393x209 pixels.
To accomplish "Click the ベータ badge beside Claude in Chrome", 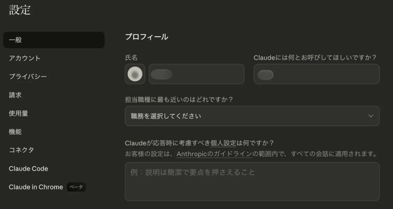I will click(x=76, y=187).
